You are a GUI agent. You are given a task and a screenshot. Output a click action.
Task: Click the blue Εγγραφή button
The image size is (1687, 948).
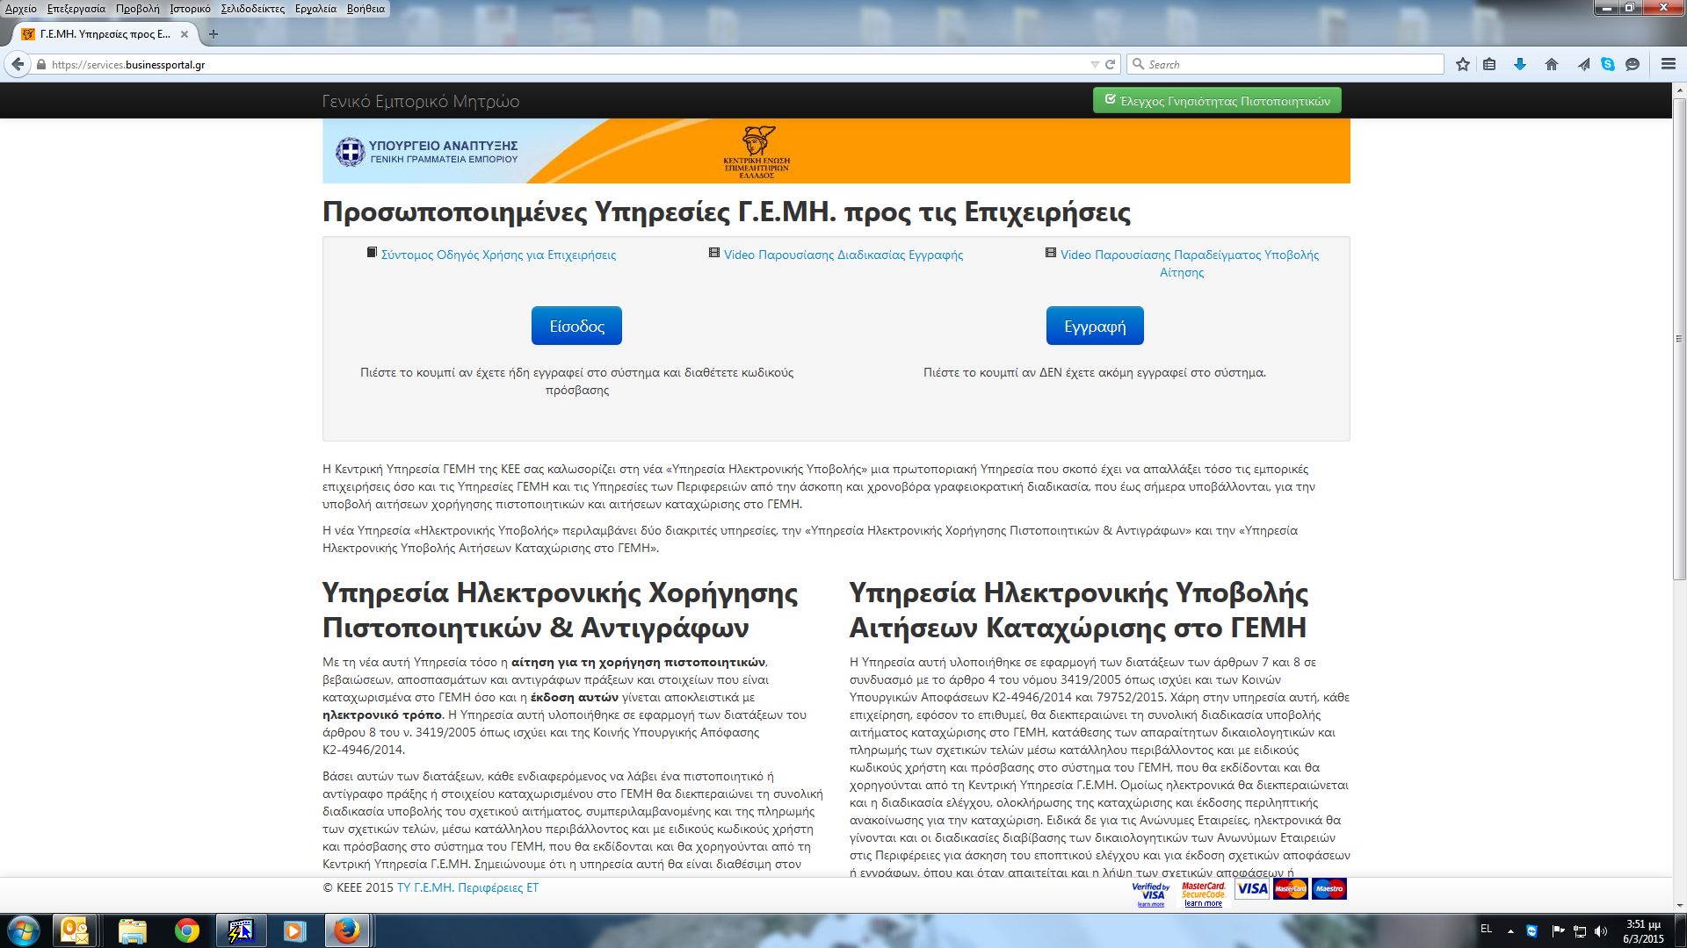click(1095, 326)
